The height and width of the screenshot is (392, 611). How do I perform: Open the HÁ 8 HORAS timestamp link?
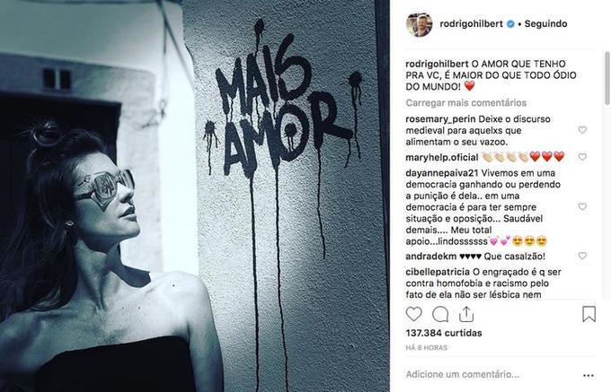pos(426,348)
